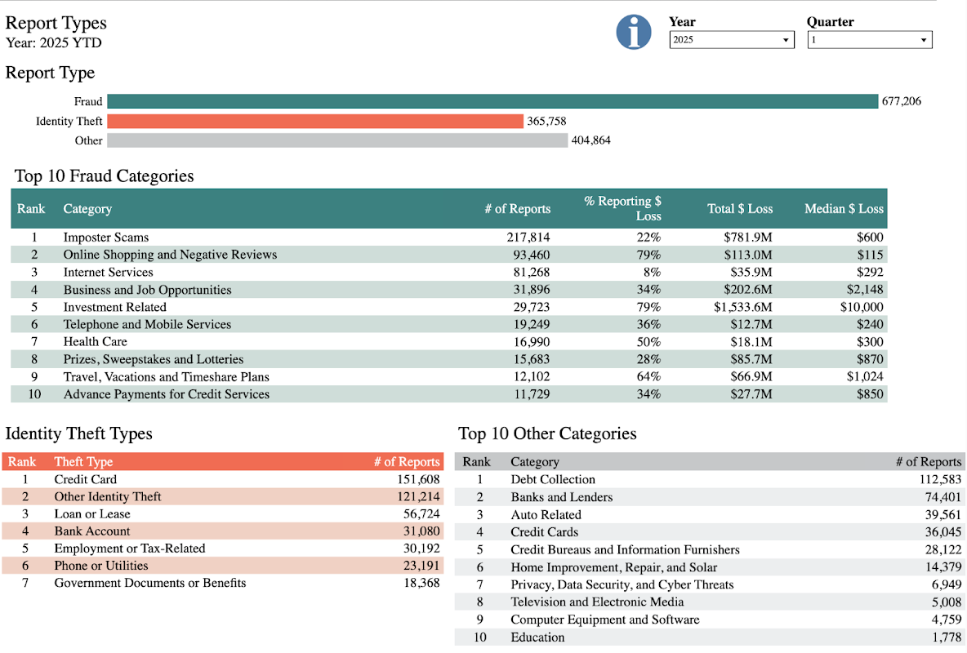Screen dimensions: 967x653
Task: Select the Imposter Scams row
Action: (x=106, y=238)
